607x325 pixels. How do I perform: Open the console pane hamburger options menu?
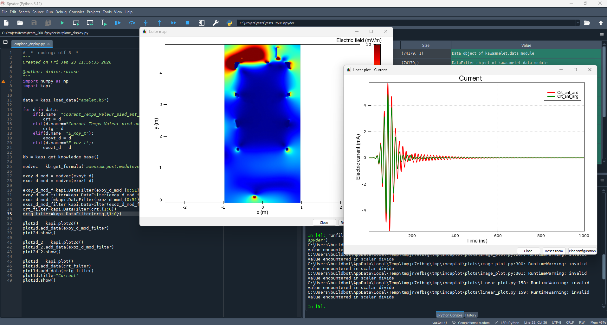602,180
